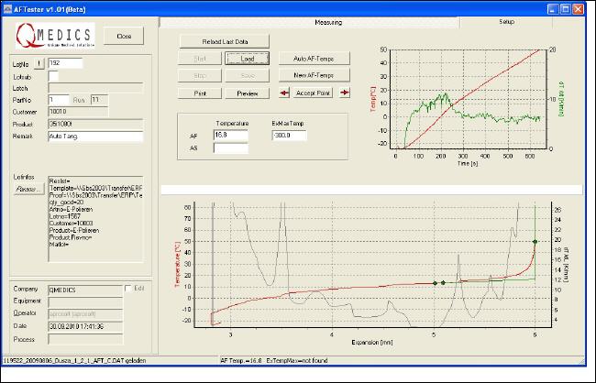Click New AF-Temps button

coord(313,75)
